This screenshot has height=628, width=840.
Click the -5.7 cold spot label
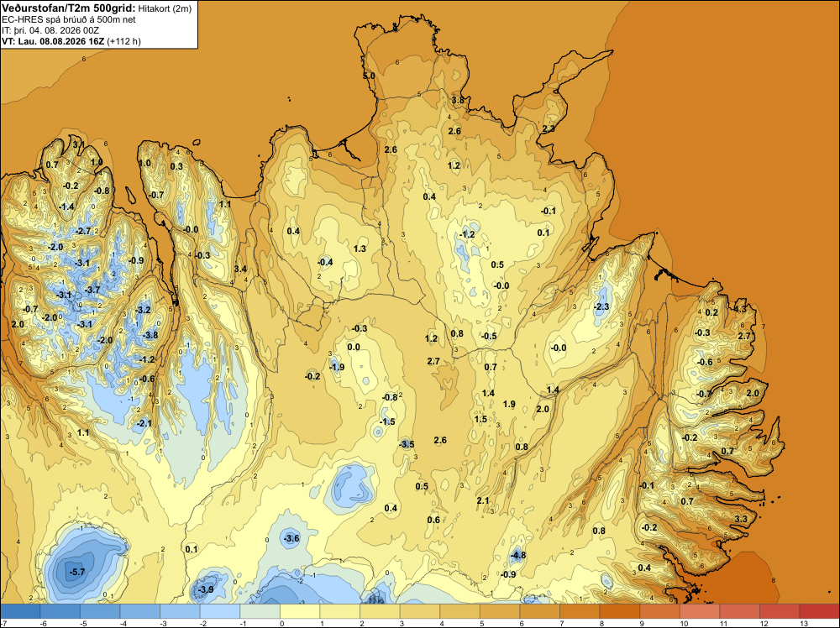pyautogui.click(x=77, y=573)
